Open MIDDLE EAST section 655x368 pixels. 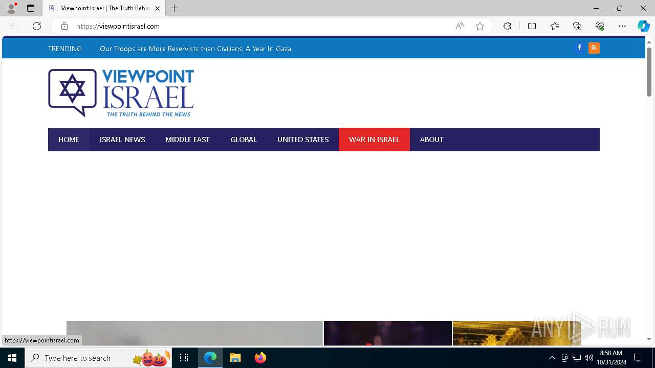pos(187,140)
